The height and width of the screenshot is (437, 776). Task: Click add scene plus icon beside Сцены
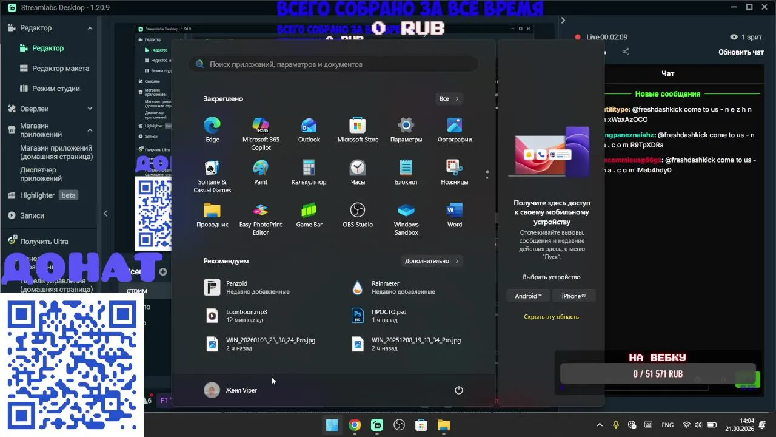coord(162,272)
